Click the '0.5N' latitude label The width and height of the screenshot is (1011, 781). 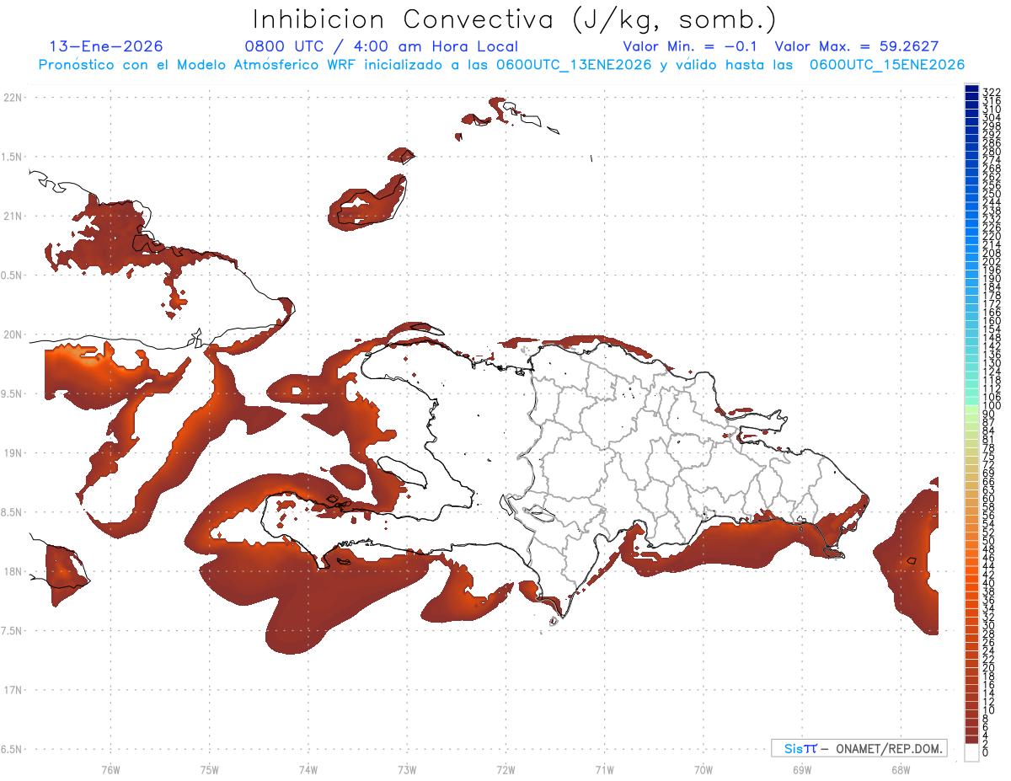coord(13,275)
